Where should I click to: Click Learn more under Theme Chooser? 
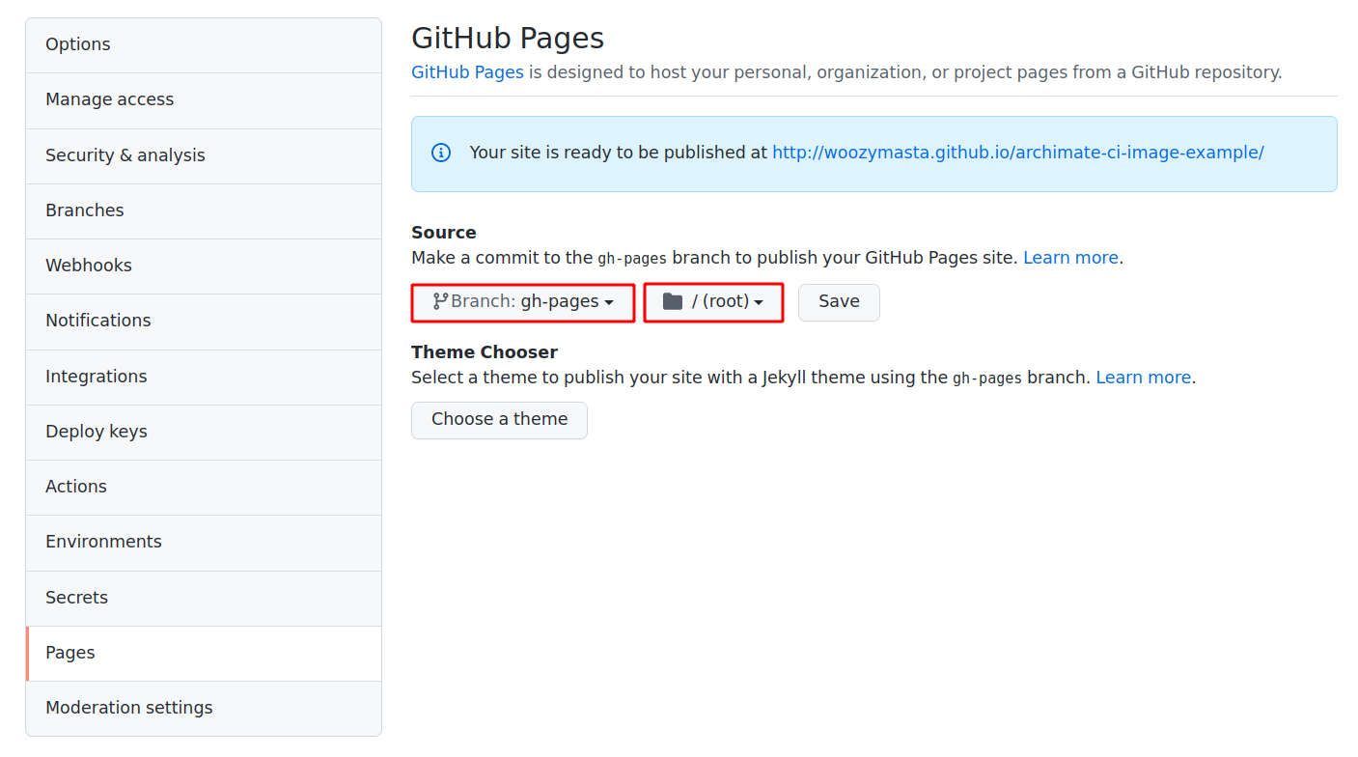pos(1144,378)
